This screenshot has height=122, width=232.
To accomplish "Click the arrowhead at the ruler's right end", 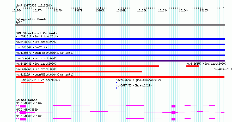I will [x=224, y=8].
